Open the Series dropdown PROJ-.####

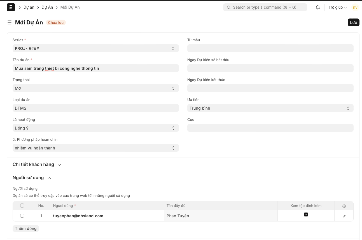(95, 49)
